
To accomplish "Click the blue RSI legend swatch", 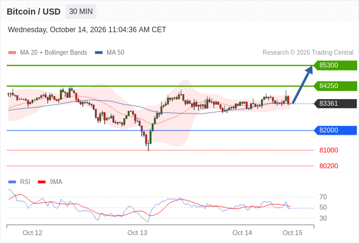I will tap(12, 182).
